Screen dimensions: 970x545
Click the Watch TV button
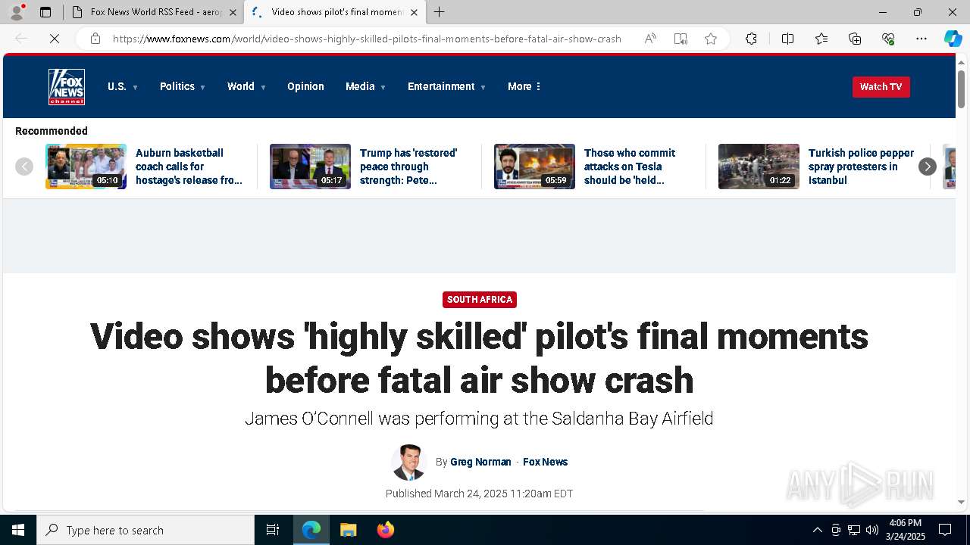(881, 87)
